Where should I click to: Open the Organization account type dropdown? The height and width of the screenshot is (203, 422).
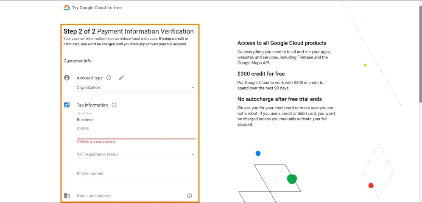[136, 88]
